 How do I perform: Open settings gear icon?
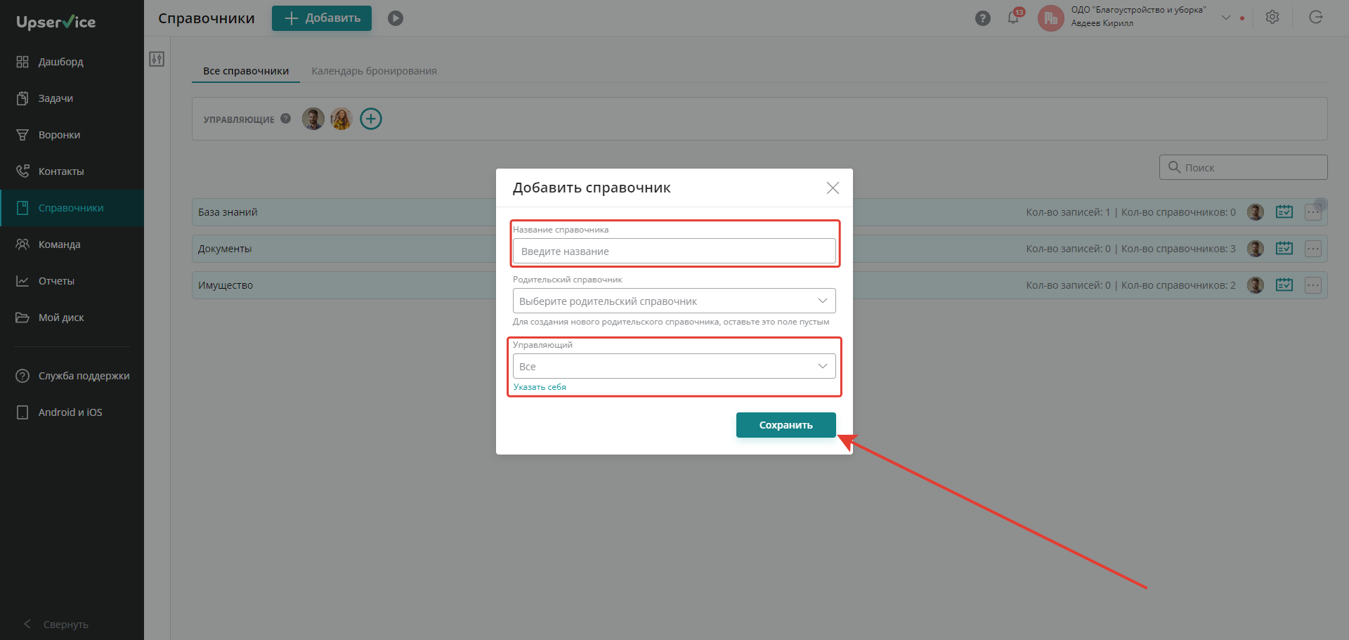tap(1272, 18)
